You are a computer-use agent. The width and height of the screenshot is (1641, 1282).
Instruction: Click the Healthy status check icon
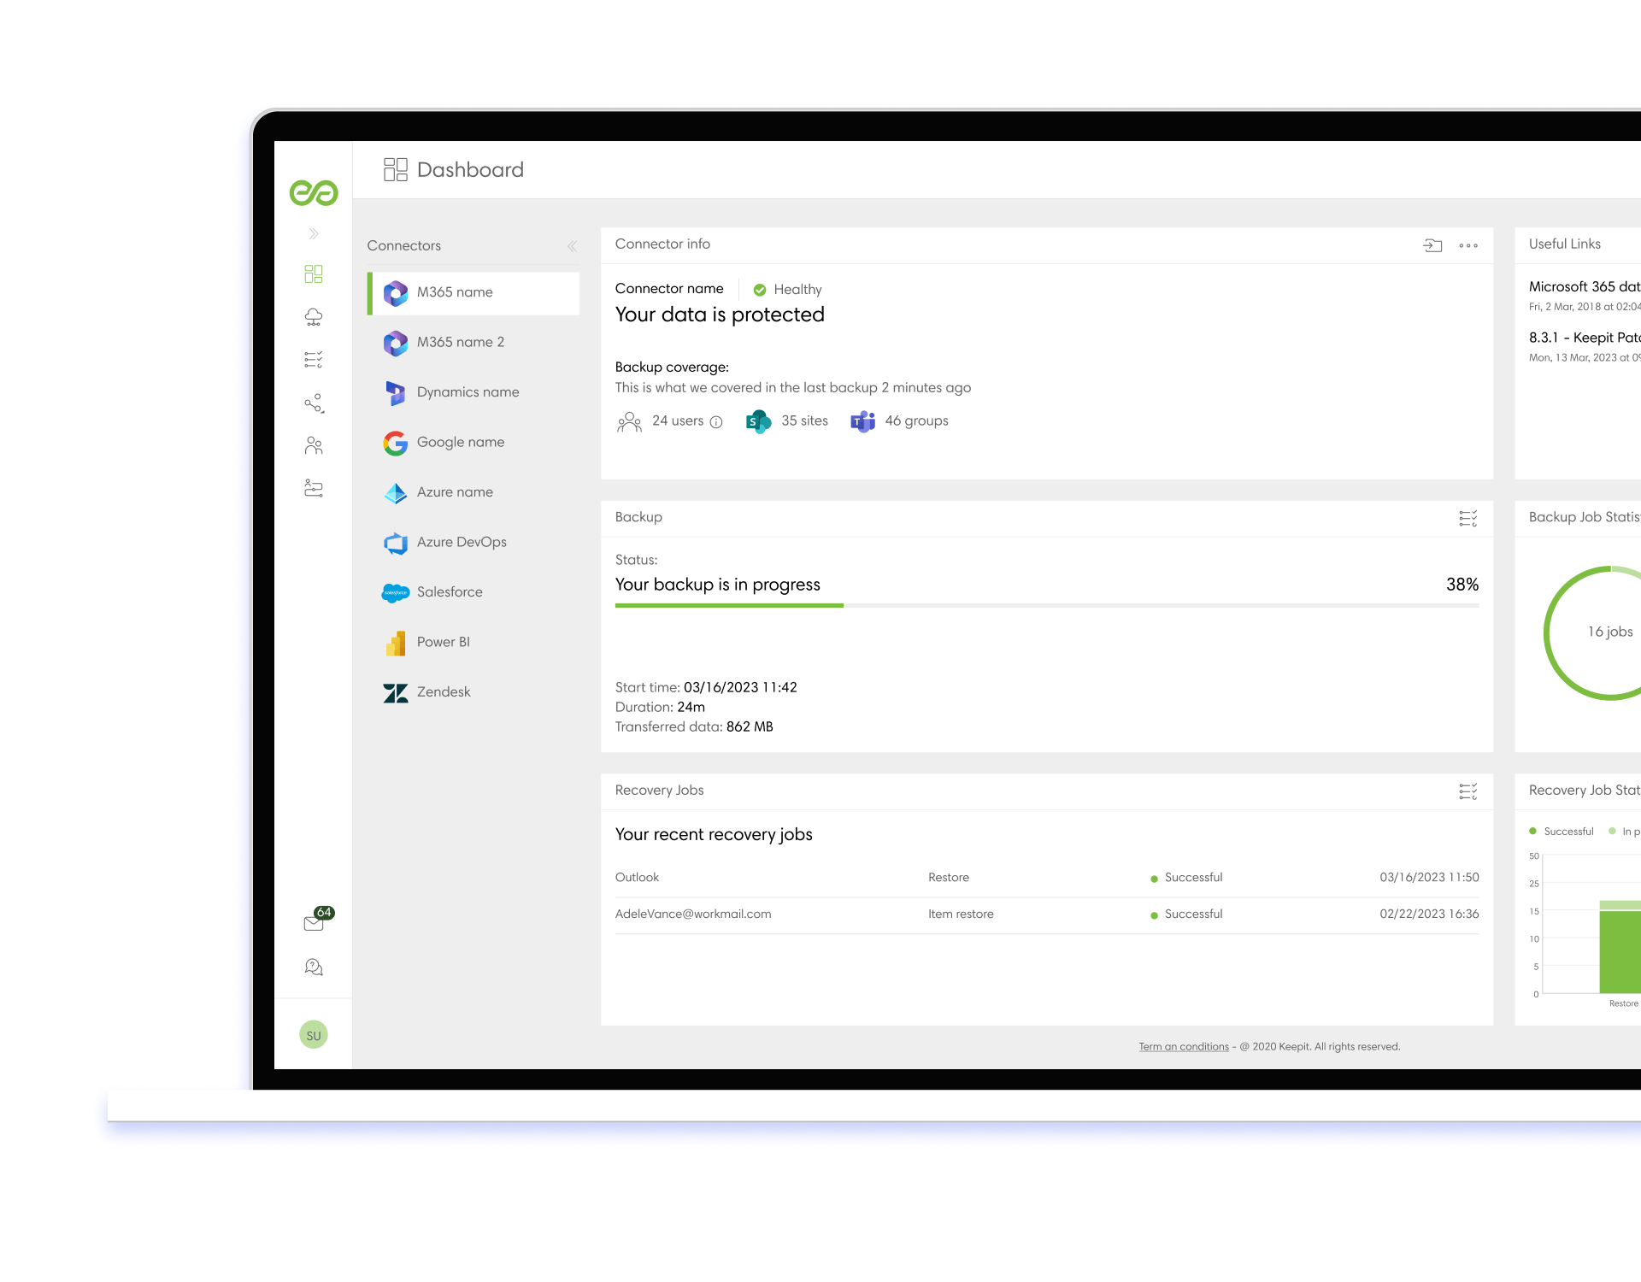(760, 290)
